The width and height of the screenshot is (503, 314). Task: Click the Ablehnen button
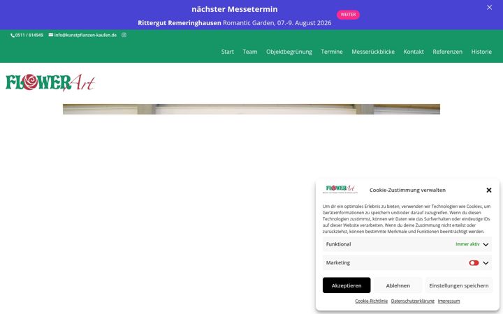pos(398,285)
